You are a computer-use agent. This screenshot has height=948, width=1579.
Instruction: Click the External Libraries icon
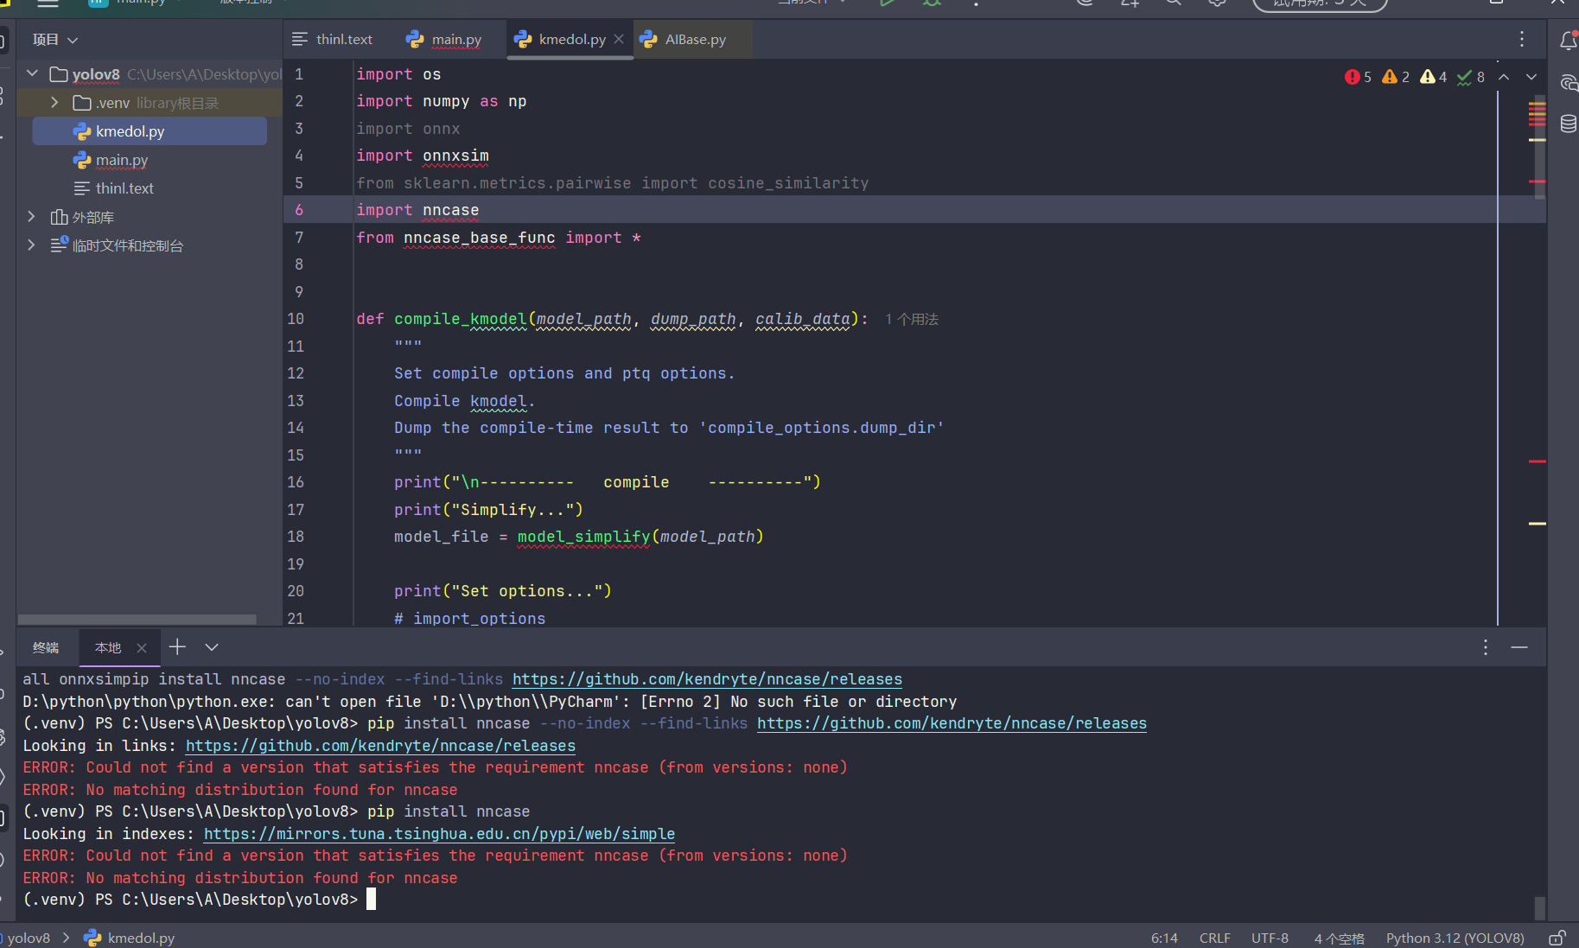[x=59, y=217]
